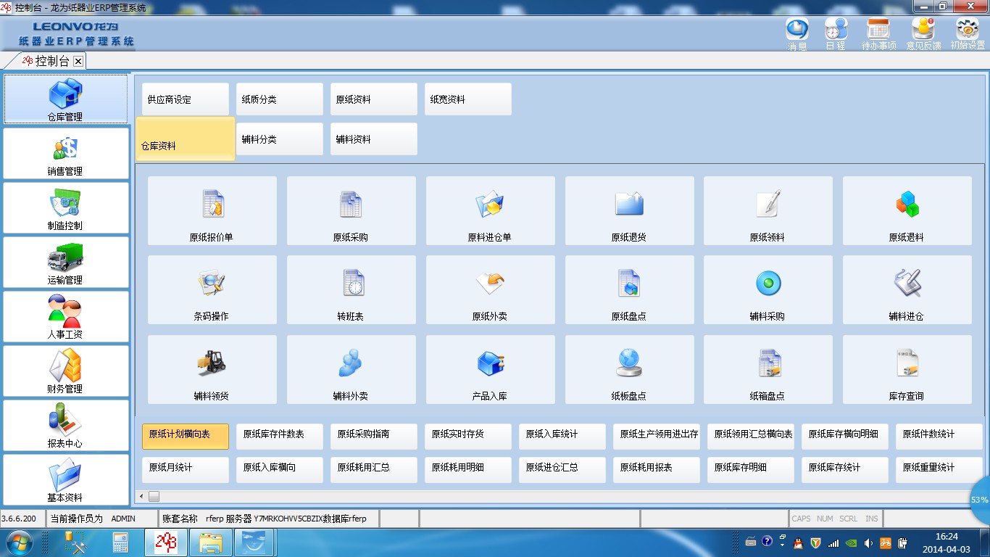The width and height of the screenshot is (990, 557).
Task: Open the 消息 messages toolbar icon
Action: (797, 33)
